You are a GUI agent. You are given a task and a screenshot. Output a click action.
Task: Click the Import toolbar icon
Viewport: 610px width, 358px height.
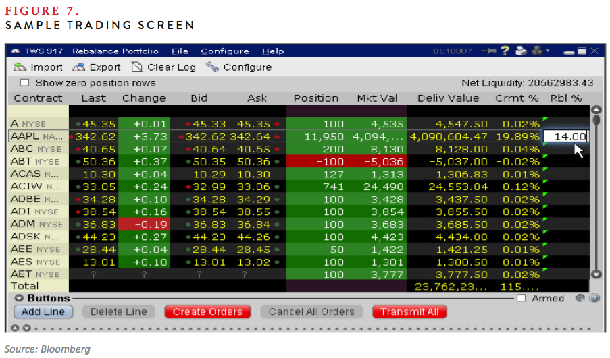[x=20, y=67]
